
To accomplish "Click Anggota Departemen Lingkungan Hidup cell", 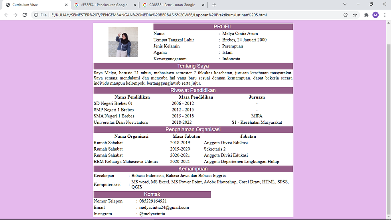I will tap(241, 162).
